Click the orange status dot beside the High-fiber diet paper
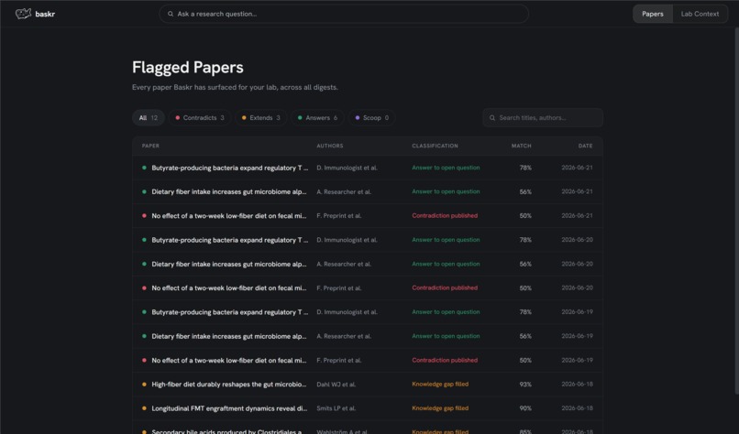The width and height of the screenshot is (739, 434). tap(144, 385)
